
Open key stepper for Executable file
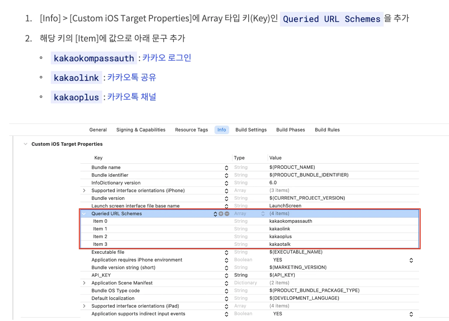click(226, 252)
